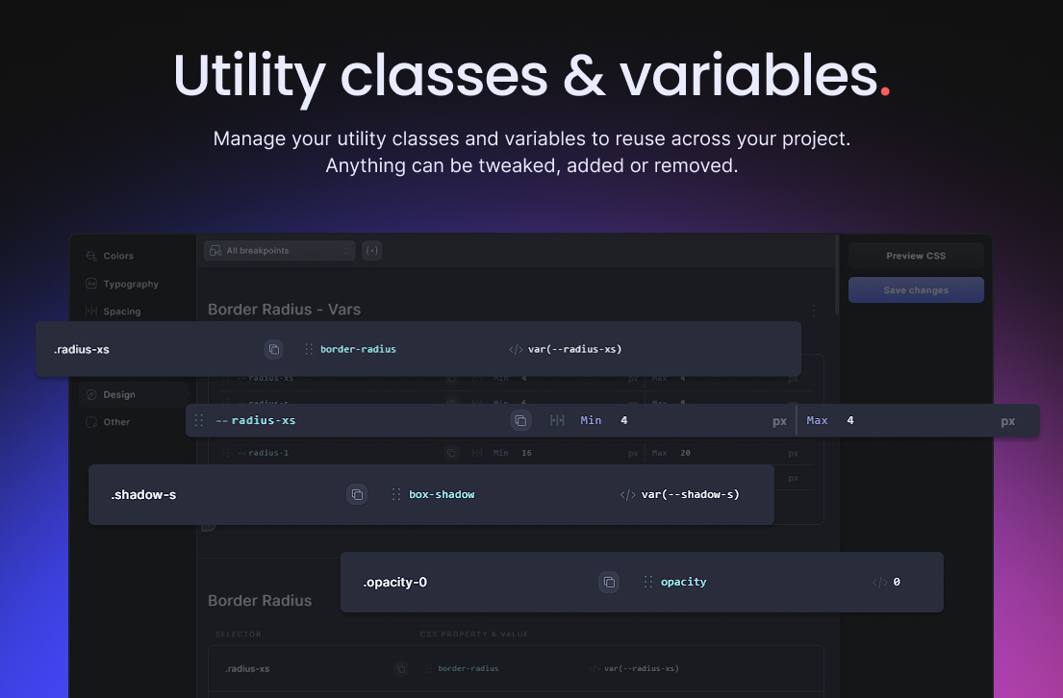Click the Design icon in sidebar
1063x698 pixels.
click(x=91, y=395)
